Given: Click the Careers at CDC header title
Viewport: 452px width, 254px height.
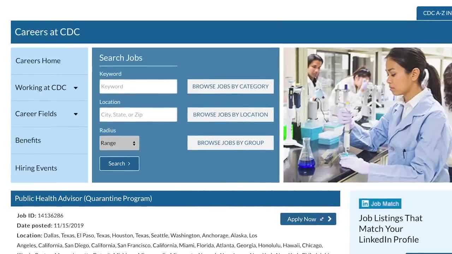Looking at the screenshot, I should [x=47, y=32].
